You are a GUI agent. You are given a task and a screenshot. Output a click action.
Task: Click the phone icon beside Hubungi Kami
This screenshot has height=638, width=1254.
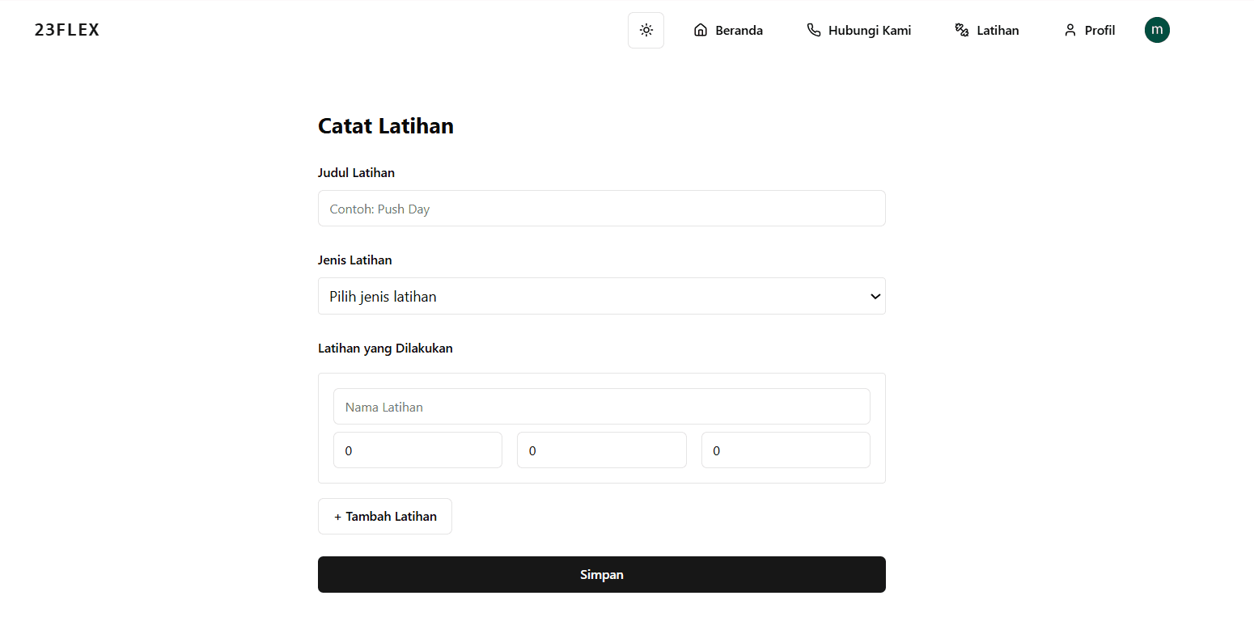pos(814,30)
